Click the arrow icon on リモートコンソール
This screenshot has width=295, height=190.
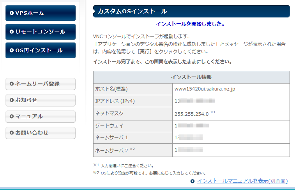click(x=12, y=32)
